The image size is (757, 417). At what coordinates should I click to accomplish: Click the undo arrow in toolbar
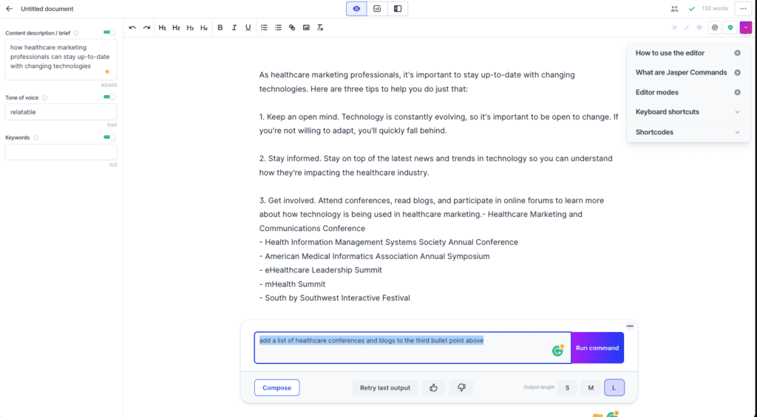click(x=132, y=28)
